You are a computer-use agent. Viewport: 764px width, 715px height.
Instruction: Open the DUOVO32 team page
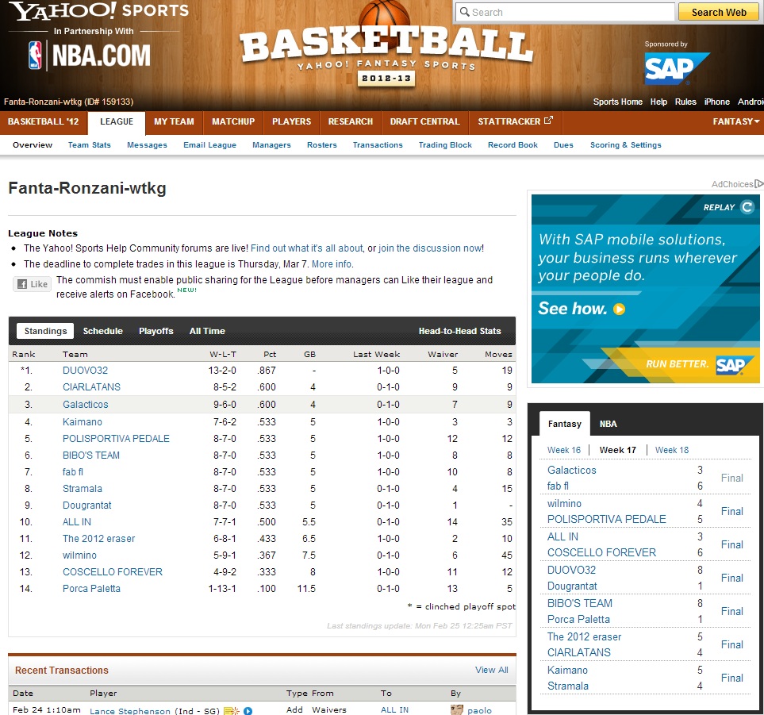85,371
